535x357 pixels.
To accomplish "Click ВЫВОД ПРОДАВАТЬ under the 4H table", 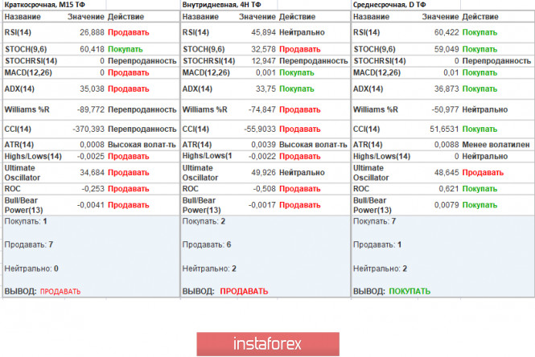I will [x=225, y=292].
